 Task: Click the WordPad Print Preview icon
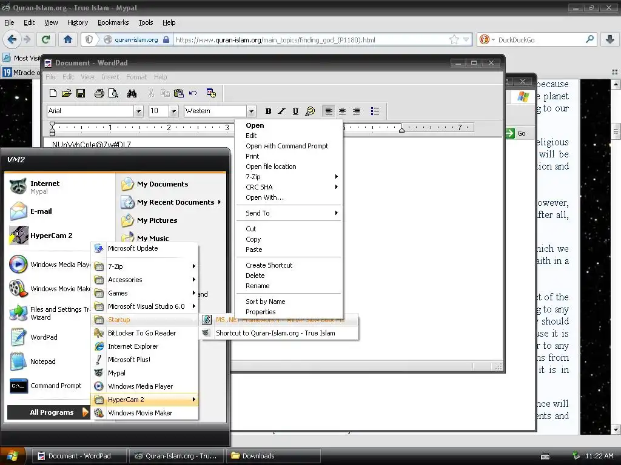pos(113,93)
